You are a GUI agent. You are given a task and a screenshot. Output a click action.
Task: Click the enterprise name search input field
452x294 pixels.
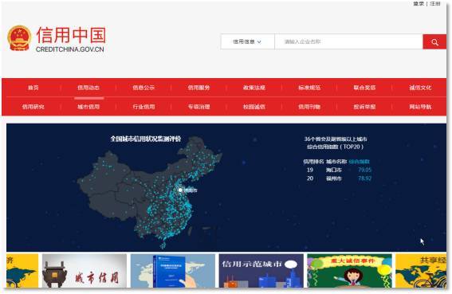tap(348, 41)
